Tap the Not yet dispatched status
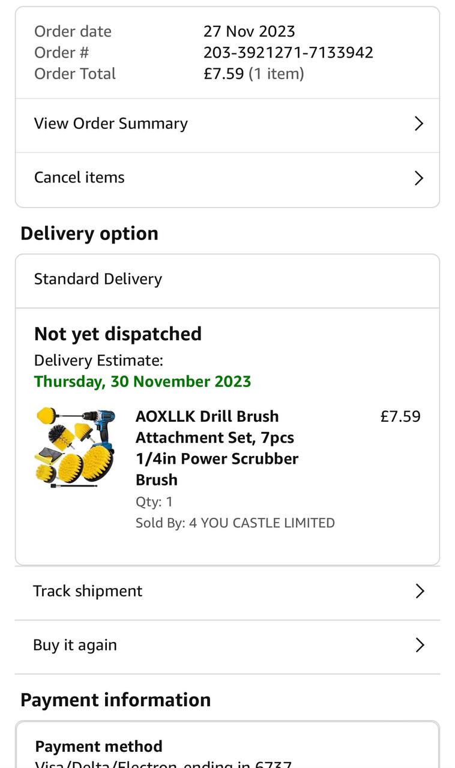This screenshot has height=768, width=455. 118,334
